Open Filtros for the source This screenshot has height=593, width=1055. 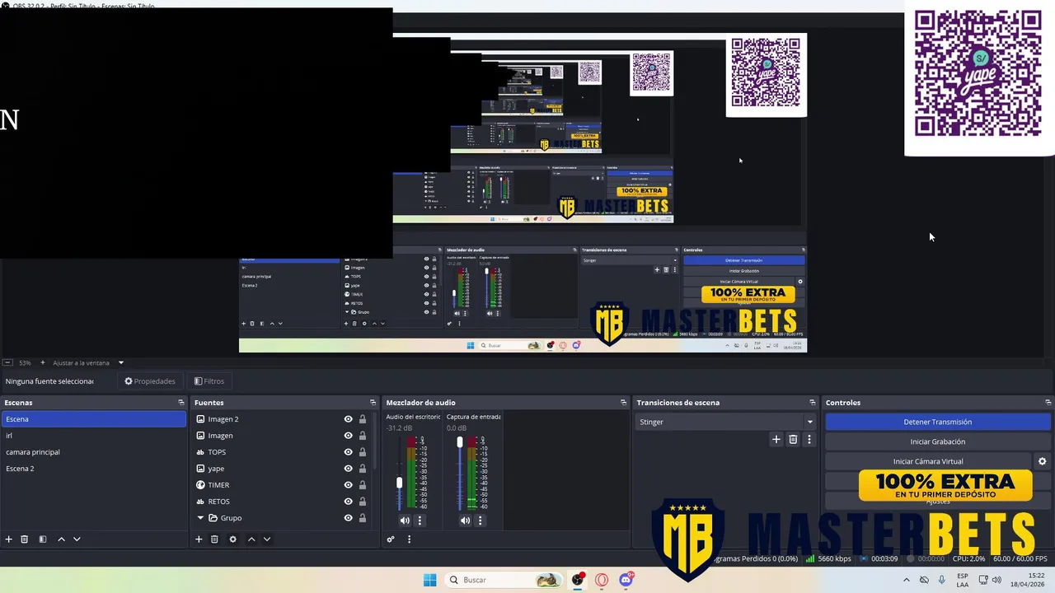(209, 381)
